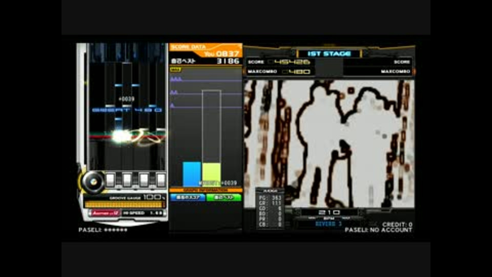The image size is (492, 277).
Task: Tap the fourth white key from the turntable
Action: pos(161,180)
